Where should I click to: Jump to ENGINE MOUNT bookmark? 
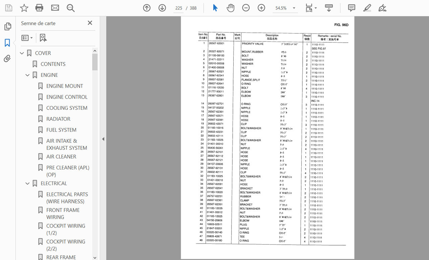tap(65, 86)
